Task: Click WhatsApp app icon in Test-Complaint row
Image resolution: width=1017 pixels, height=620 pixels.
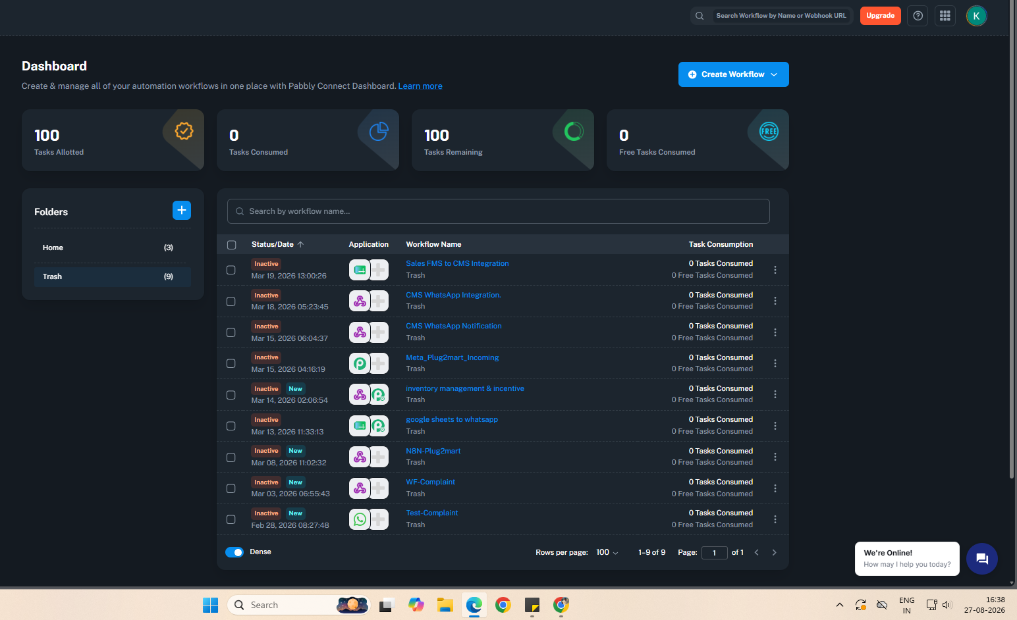Action: coord(360,519)
